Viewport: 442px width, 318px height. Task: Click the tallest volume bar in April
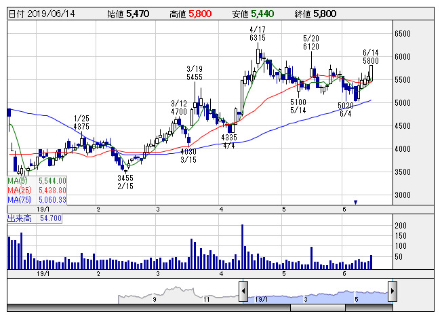pyautogui.click(x=242, y=247)
